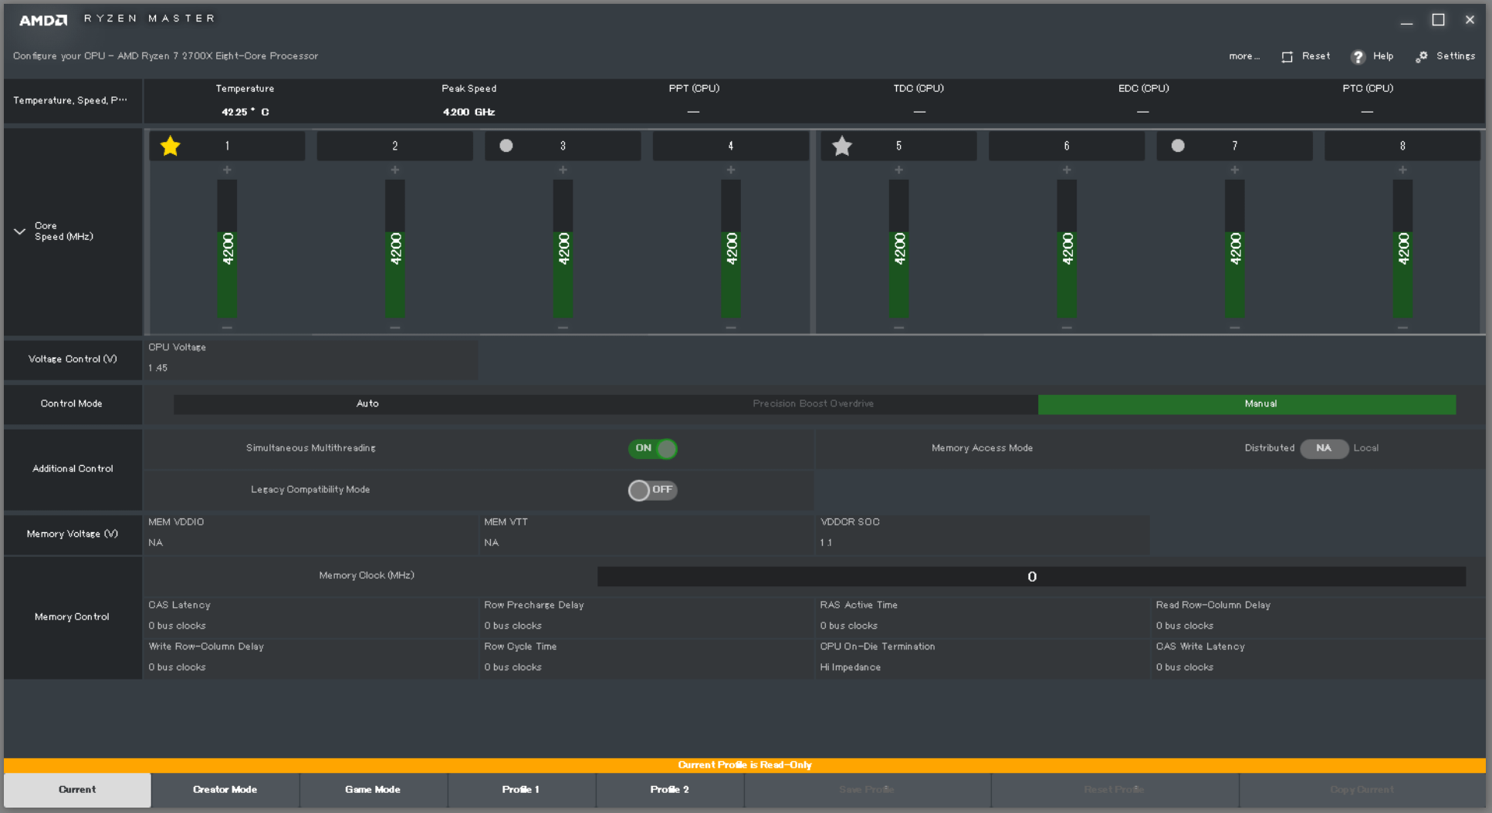Click the AMD logo
1492x813 pixels.
pos(43,20)
